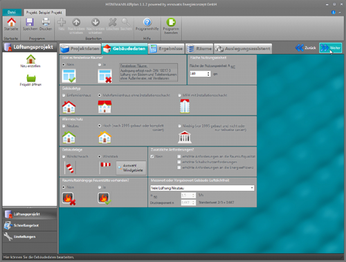This screenshot has height=262, width=346.
Task: Select Windschwach under Gebäudelage
Action: point(64,157)
